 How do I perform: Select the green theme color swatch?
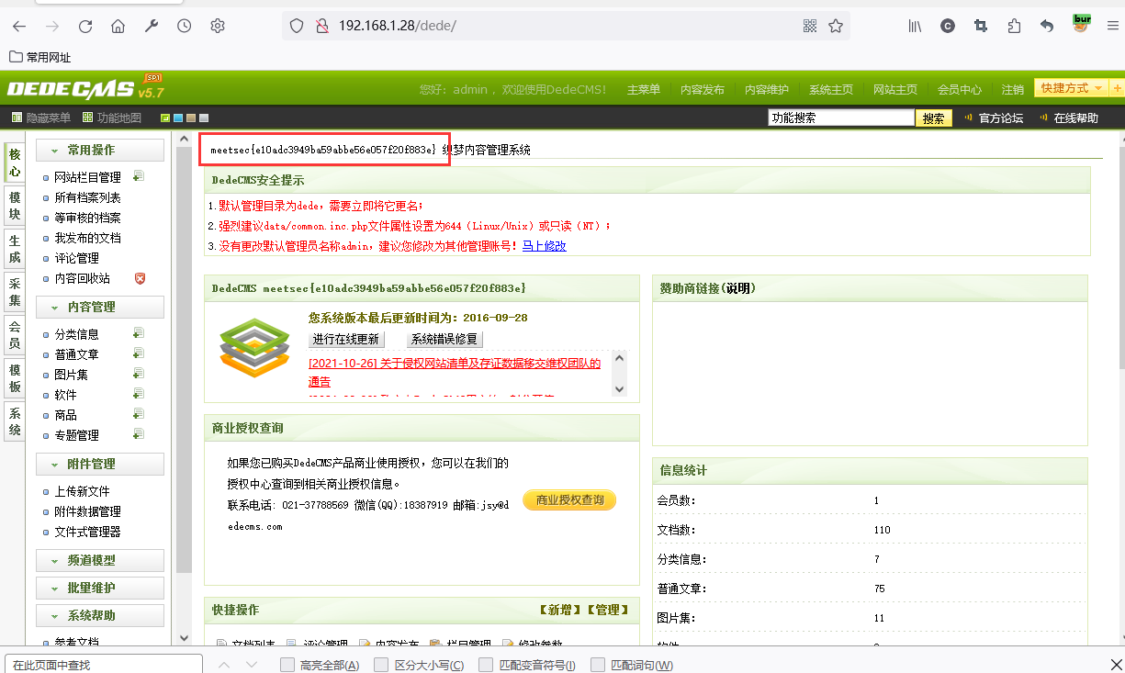[x=164, y=118]
